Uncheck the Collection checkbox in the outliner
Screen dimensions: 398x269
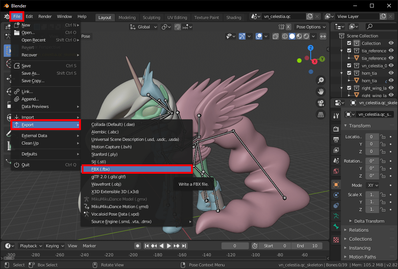pyautogui.click(x=349, y=43)
